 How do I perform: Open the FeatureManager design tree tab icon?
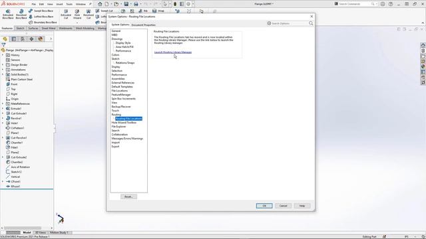[5, 39]
